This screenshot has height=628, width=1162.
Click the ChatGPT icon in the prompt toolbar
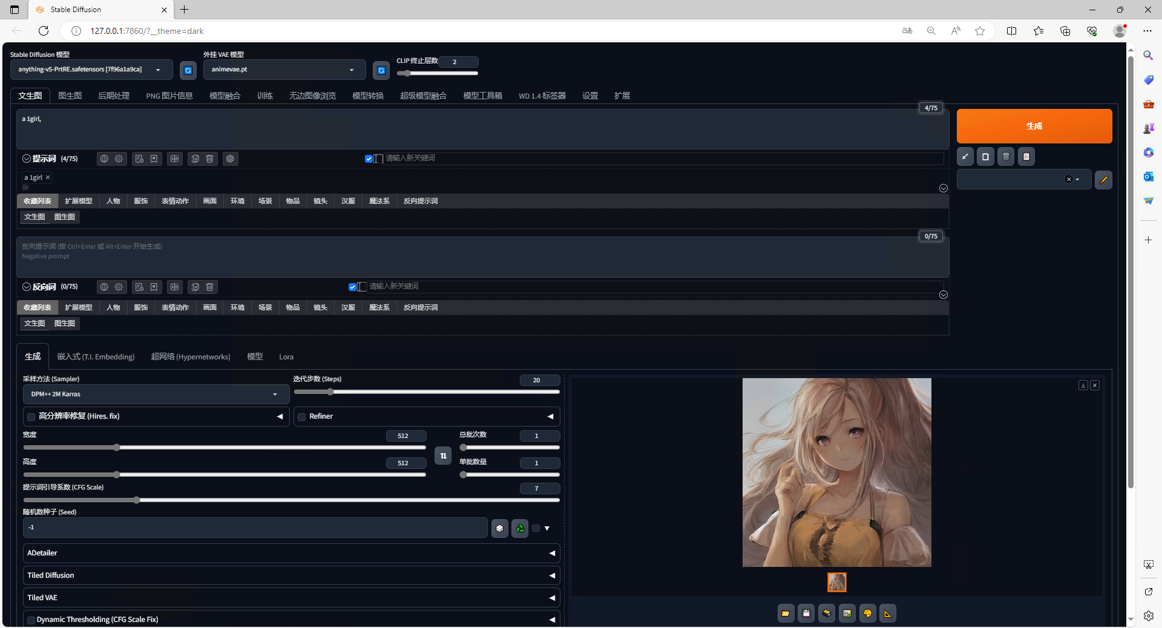coord(230,159)
